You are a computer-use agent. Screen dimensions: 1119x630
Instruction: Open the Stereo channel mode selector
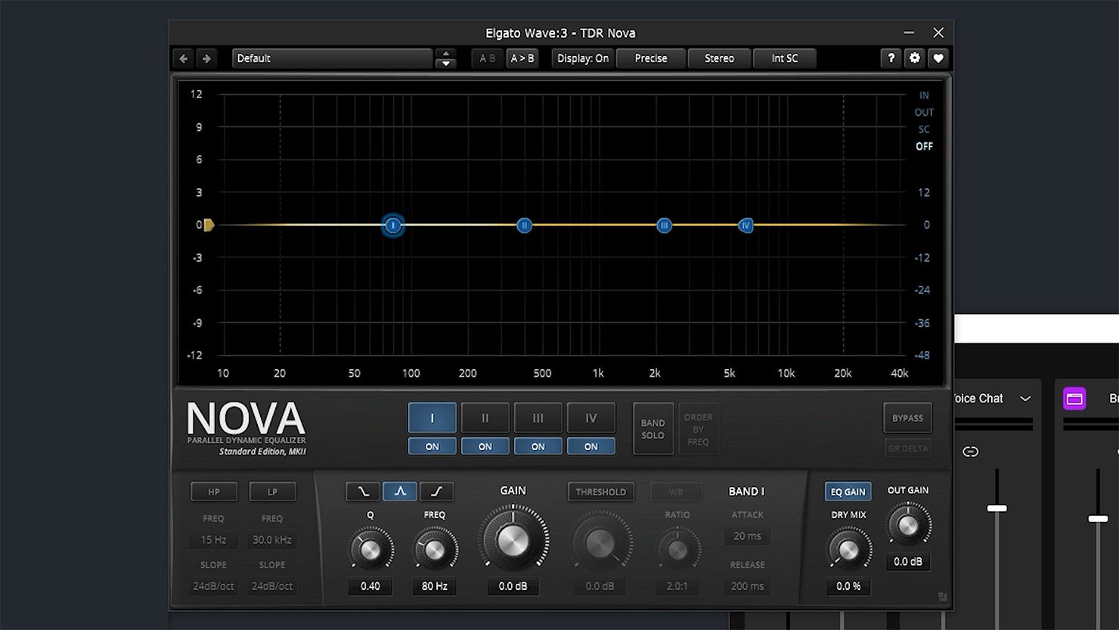719,58
